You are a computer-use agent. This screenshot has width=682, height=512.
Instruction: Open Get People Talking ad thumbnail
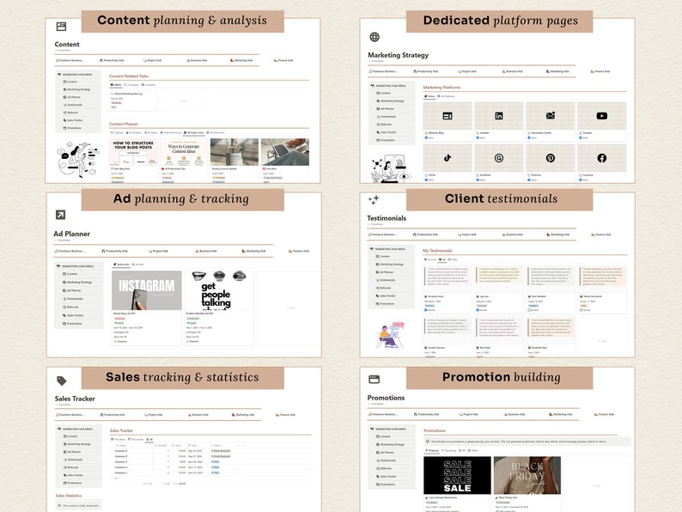click(219, 290)
